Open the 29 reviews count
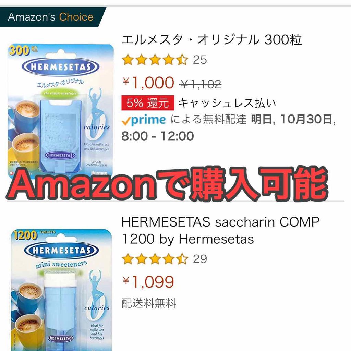This screenshot has height=351, width=351. (x=200, y=259)
